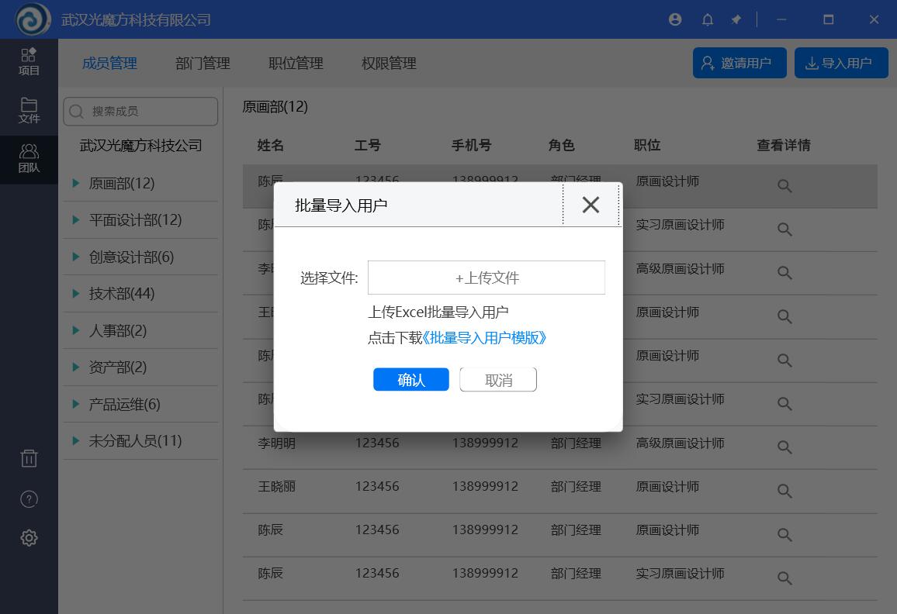
Task: Click the 查看详情 column header
Action: coord(784,145)
